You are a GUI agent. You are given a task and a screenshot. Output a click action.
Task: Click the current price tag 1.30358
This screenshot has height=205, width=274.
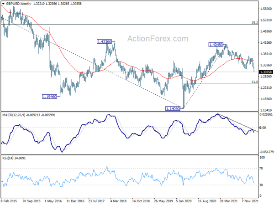coord(266,72)
